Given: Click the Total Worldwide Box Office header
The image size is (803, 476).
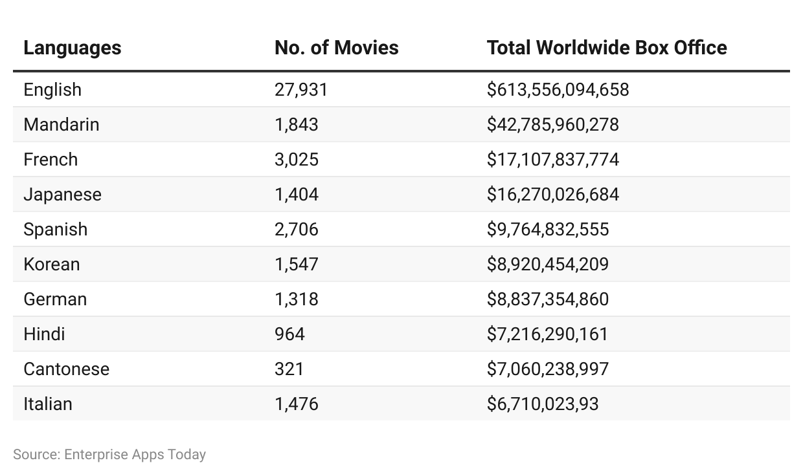Looking at the screenshot, I should (x=607, y=48).
